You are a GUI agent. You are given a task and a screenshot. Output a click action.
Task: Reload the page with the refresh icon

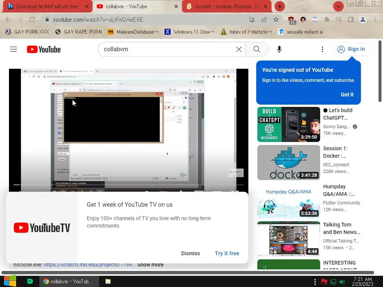click(32, 19)
